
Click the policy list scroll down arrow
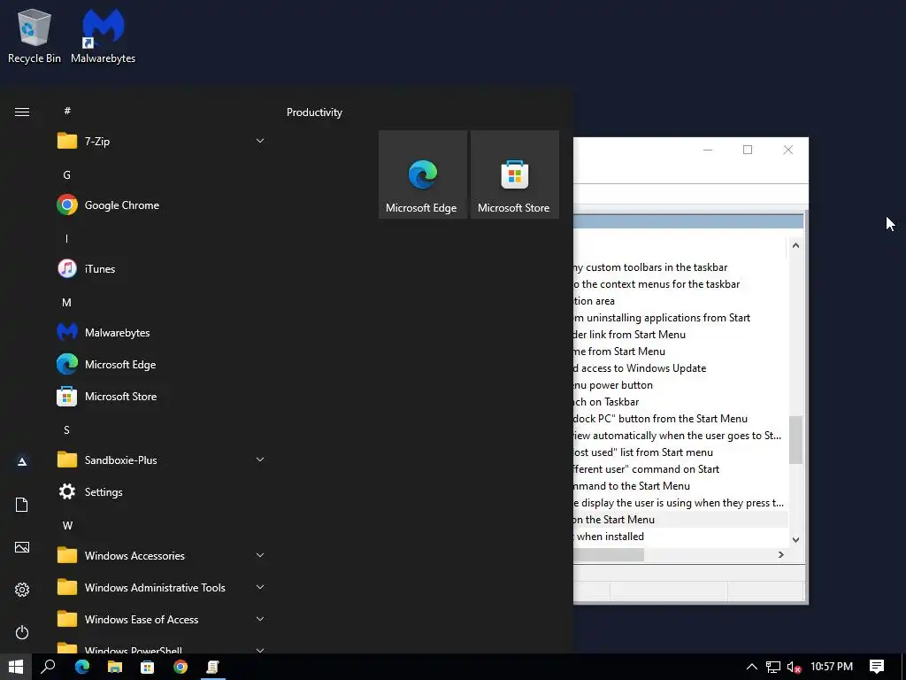coord(795,539)
